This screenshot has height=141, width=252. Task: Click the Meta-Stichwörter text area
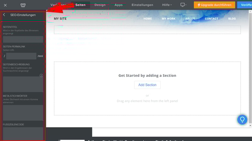click(23, 113)
